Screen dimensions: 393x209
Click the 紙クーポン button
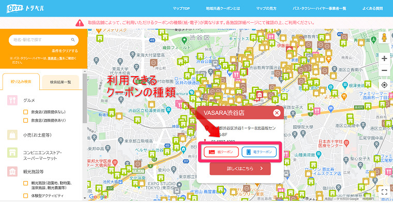pos(221,152)
